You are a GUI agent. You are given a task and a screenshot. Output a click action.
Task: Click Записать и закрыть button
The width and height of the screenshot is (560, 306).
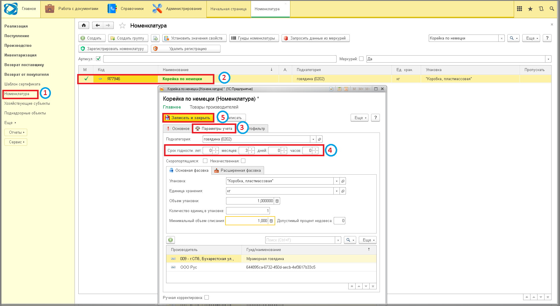[188, 118]
